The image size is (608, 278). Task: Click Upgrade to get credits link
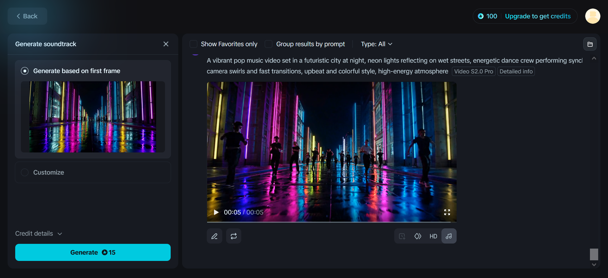(538, 16)
